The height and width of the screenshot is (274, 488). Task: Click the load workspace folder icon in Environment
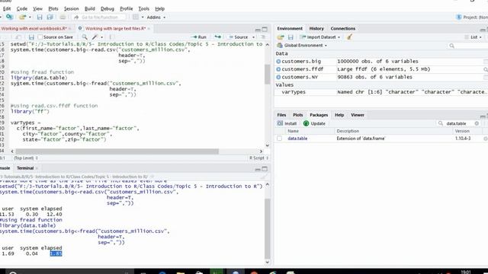(281, 37)
